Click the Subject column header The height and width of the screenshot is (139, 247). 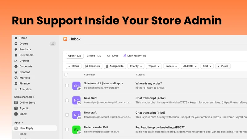click(x=140, y=74)
